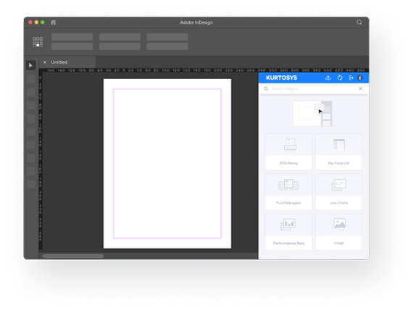
Task: Click the reference point grid icon
Action: point(38,41)
